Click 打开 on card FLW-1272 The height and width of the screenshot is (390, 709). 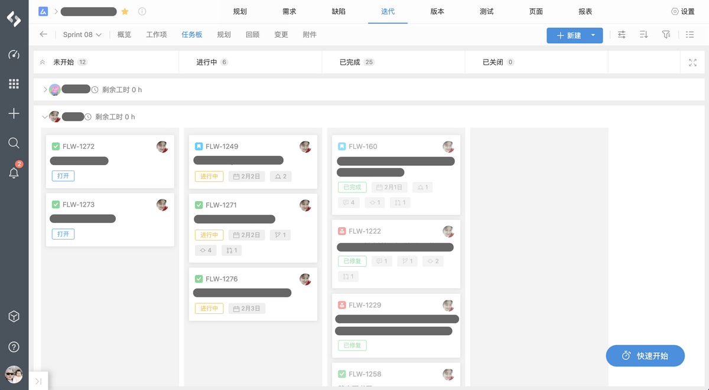[63, 175]
